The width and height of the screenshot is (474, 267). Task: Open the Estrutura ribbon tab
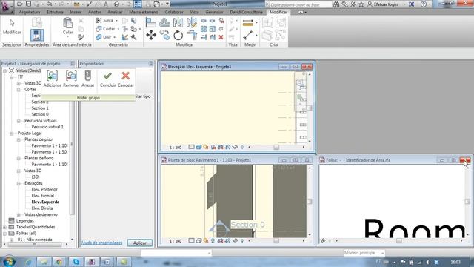pyautogui.click(x=55, y=12)
